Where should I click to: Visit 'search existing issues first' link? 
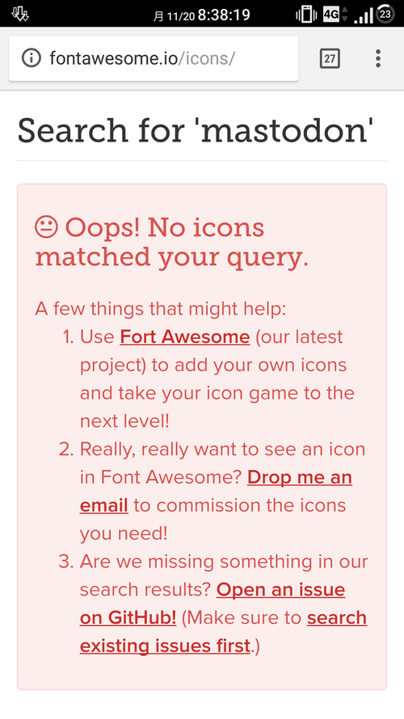(224, 632)
